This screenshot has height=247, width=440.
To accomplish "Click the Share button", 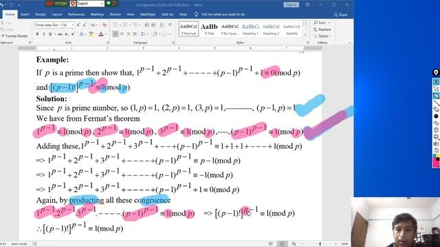I will (x=340, y=14).
